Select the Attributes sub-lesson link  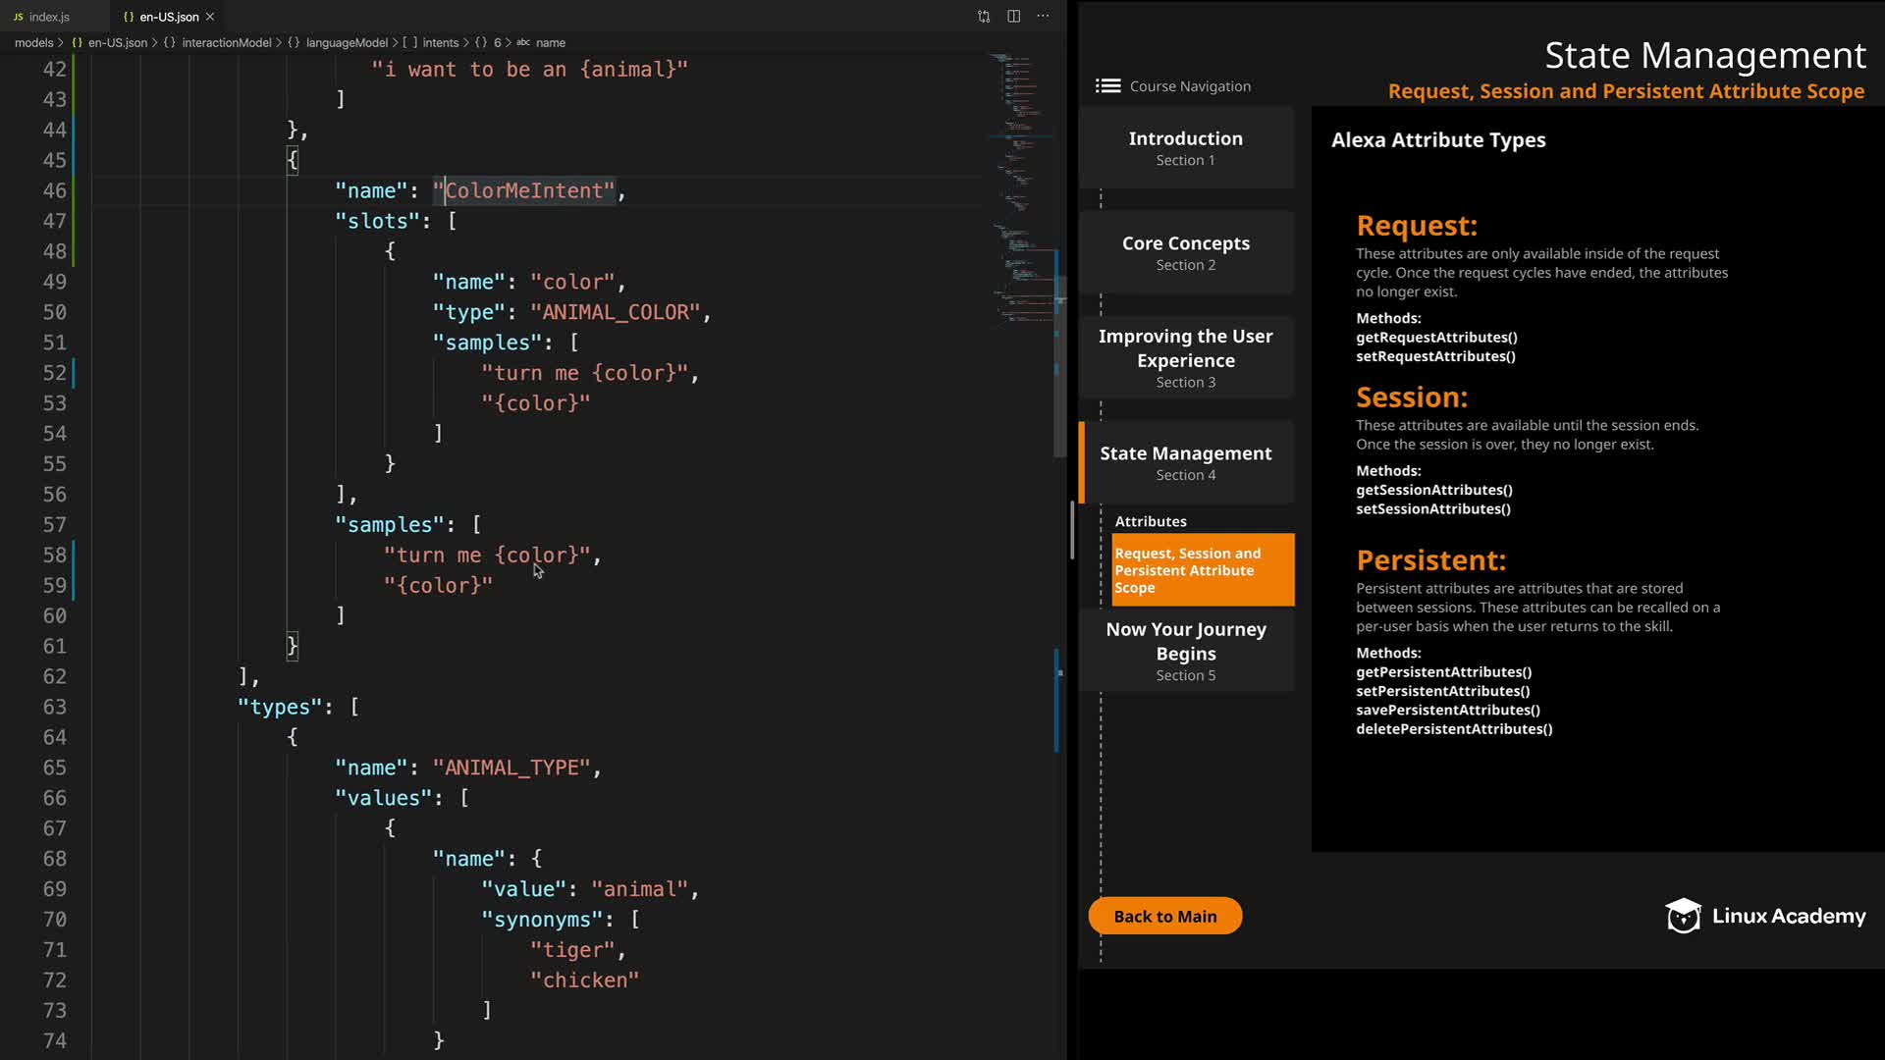(x=1150, y=521)
